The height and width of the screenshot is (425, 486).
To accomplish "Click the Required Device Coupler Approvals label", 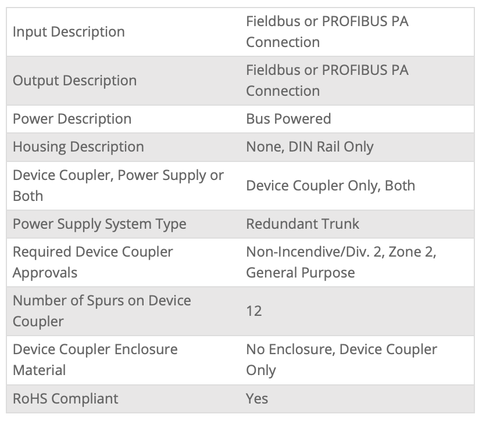I will [x=92, y=262].
